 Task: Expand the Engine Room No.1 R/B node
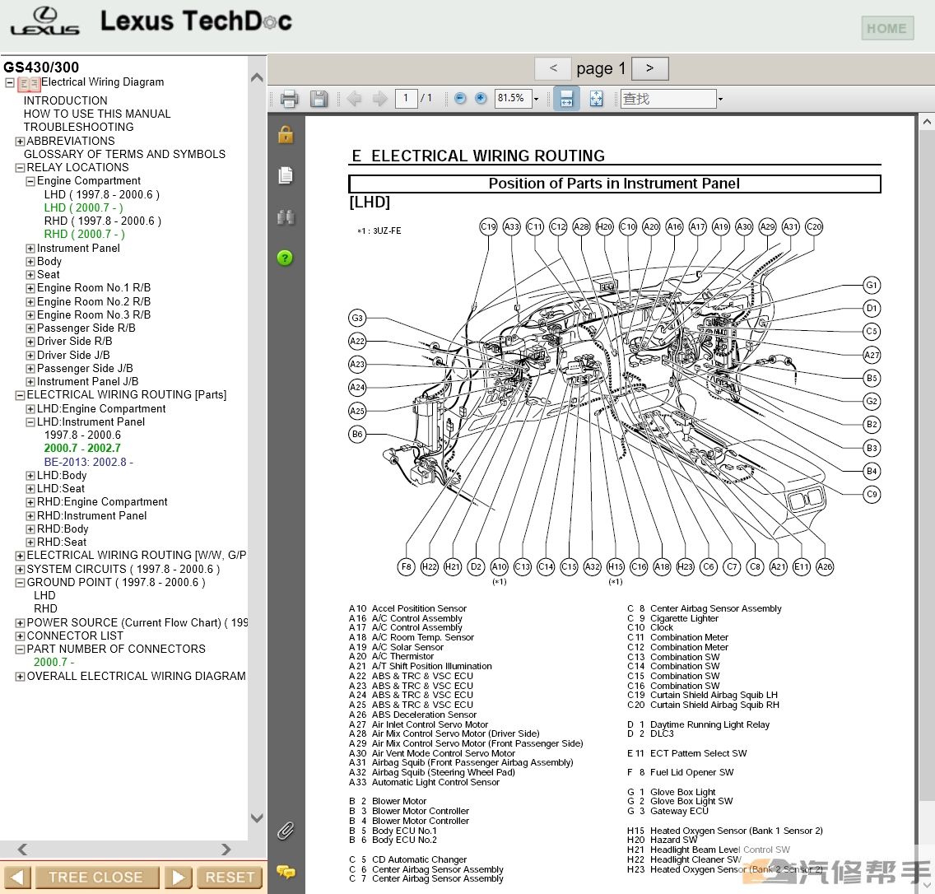30,288
